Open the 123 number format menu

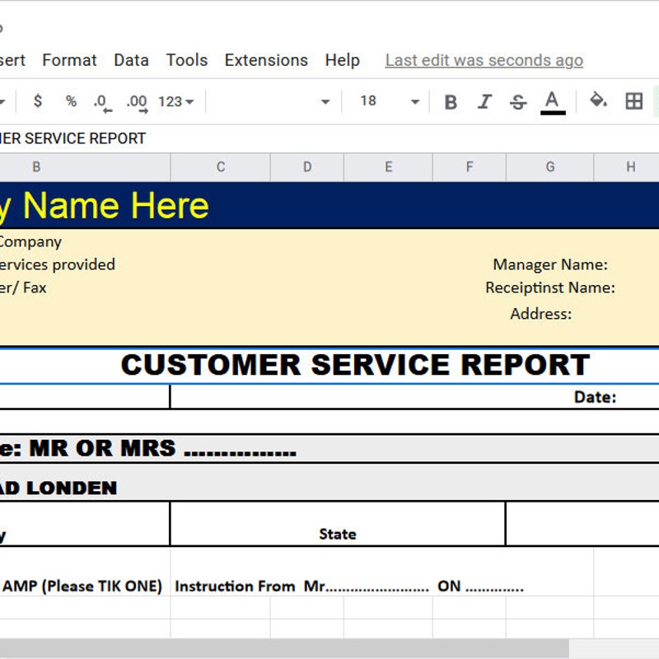pyautogui.click(x=173, y=101)
